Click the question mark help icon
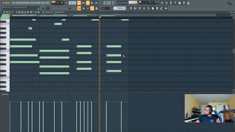This screenshot has width=235, height=132. coord(175,3)
